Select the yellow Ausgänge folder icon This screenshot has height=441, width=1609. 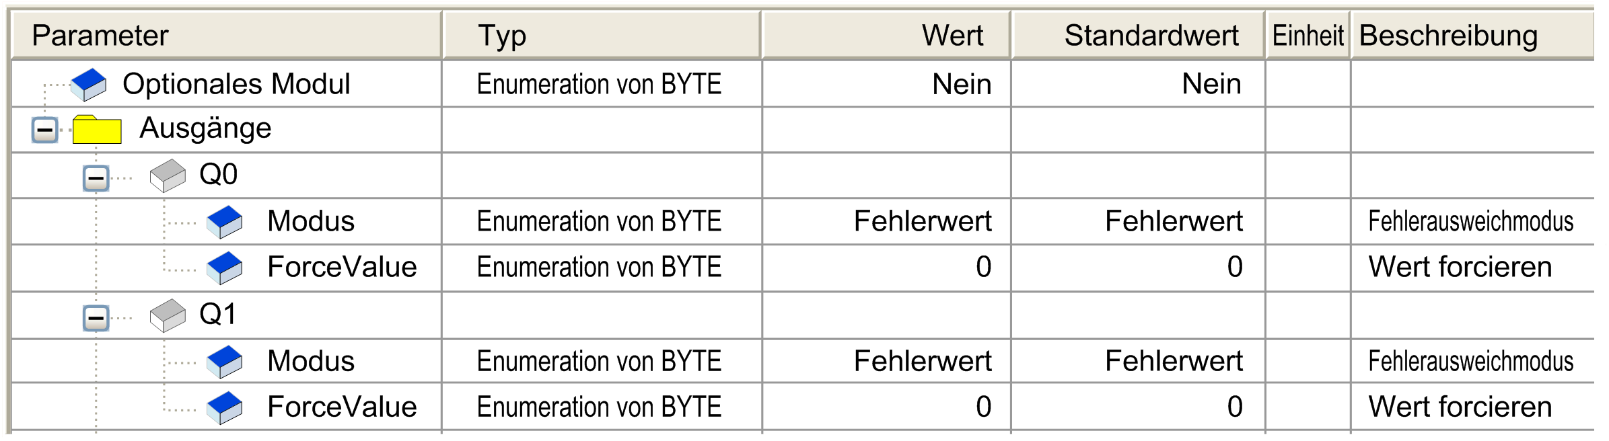pos(97,129)
